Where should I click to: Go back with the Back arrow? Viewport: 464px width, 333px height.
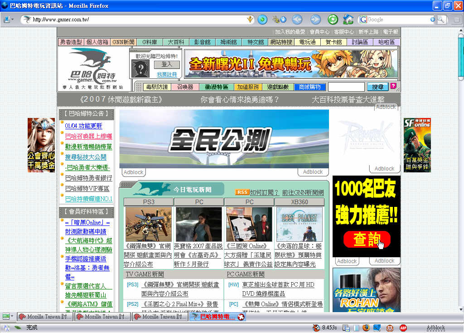(x=297, y=20)
